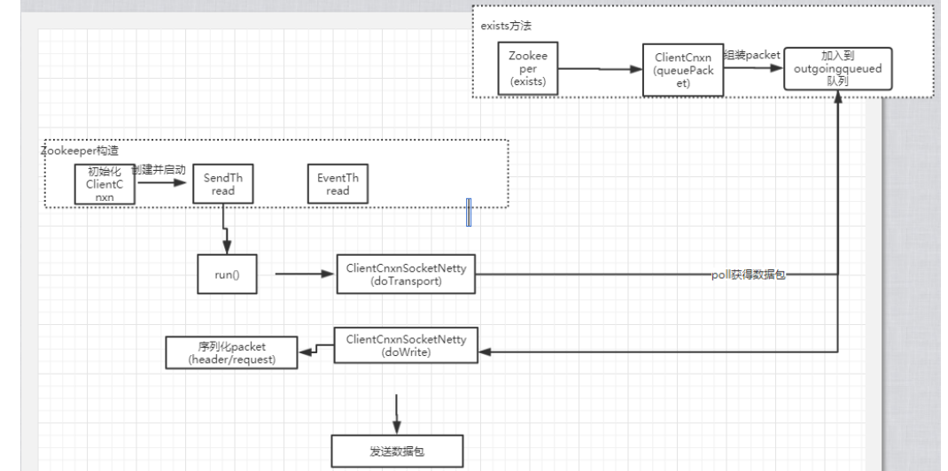Select the 序列化packet (header/request) box
Viewport: 948px width, 471px height.
coord(231,352)
